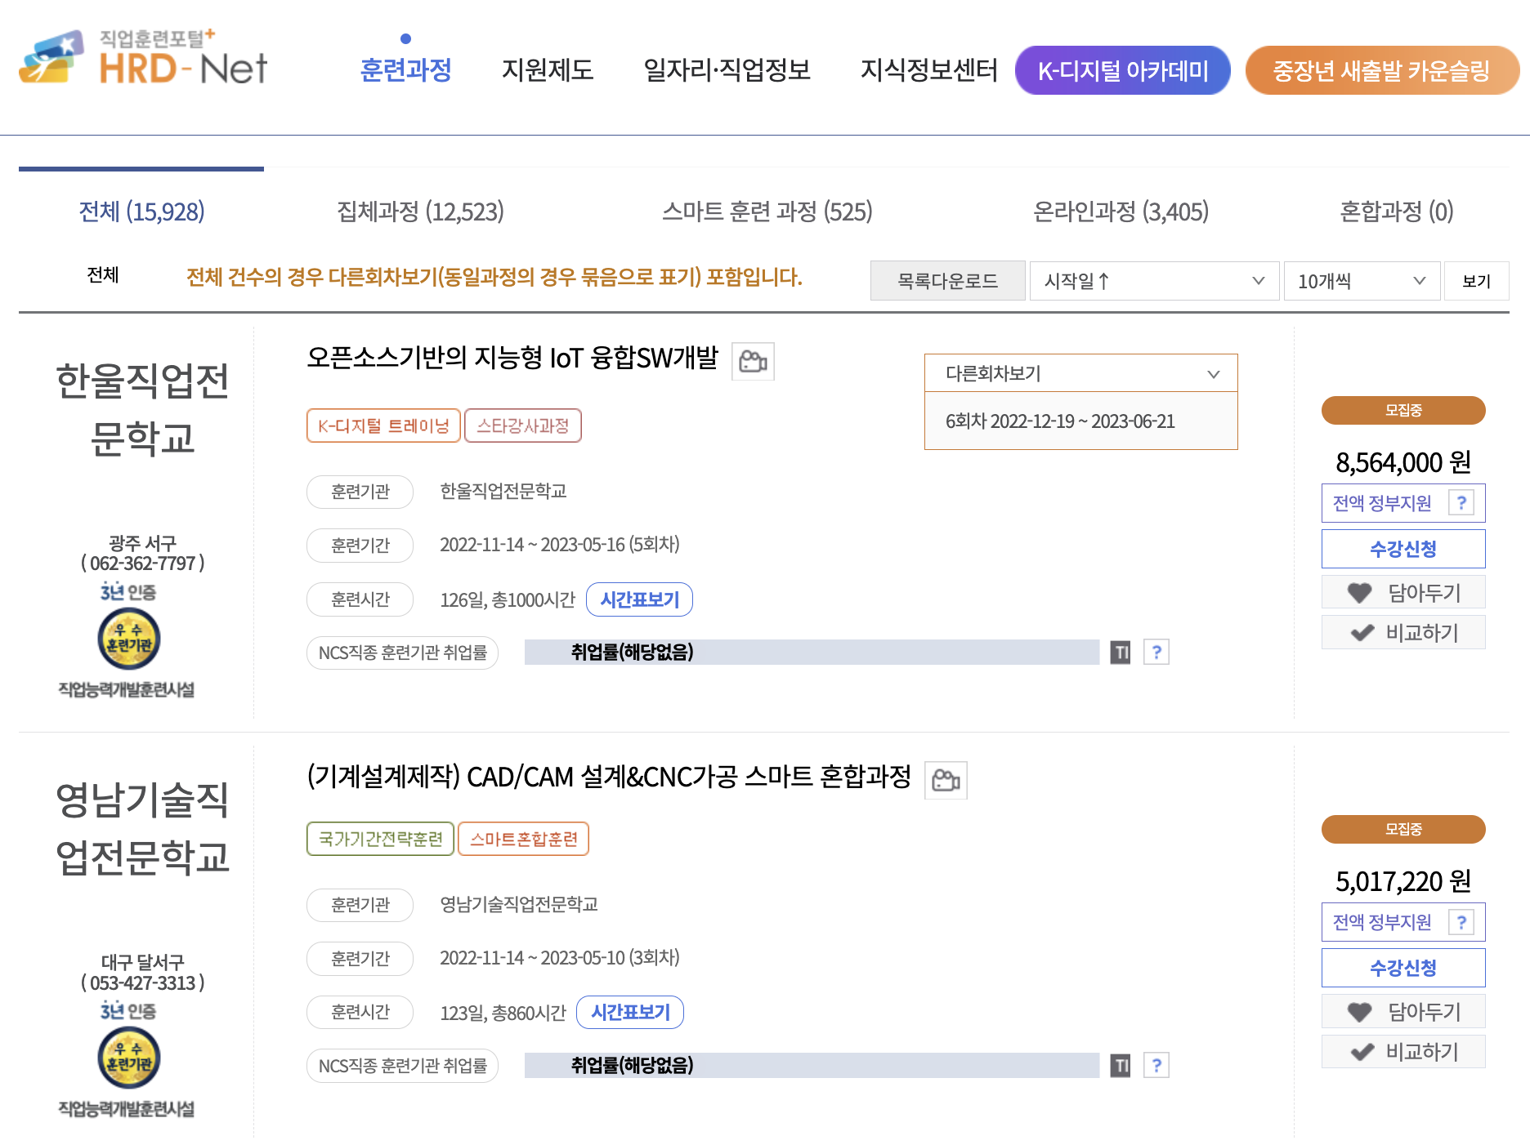Click the 목록다운로드 button

[x=947, y=281]
